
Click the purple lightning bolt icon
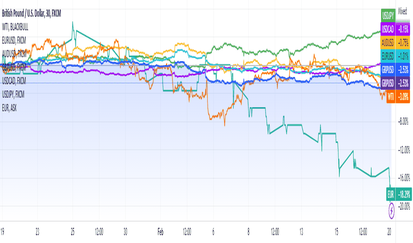click(391, 211)
